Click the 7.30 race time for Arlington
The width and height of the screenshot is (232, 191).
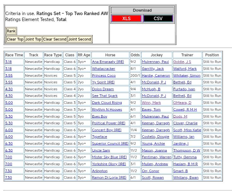pyautogui.click(x=9, y=171)
